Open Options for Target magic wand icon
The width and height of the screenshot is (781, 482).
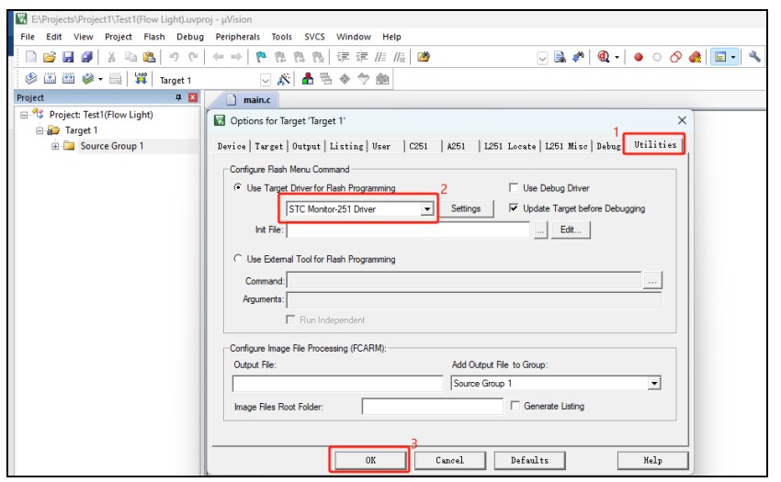point(284,80)
